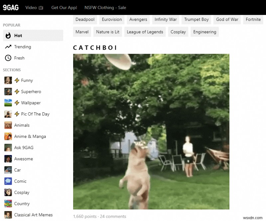Open Pic Of The Day section
This screenshot has width=266, height=221.
[x=35, y=114]
